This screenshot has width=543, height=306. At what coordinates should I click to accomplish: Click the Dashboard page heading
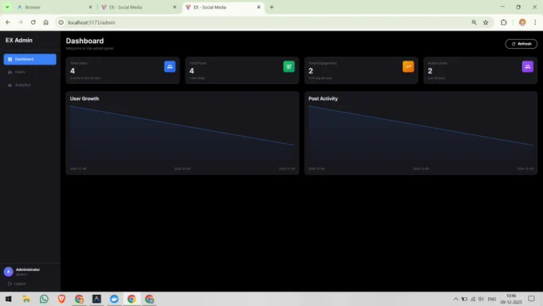(x=85, y=41)
